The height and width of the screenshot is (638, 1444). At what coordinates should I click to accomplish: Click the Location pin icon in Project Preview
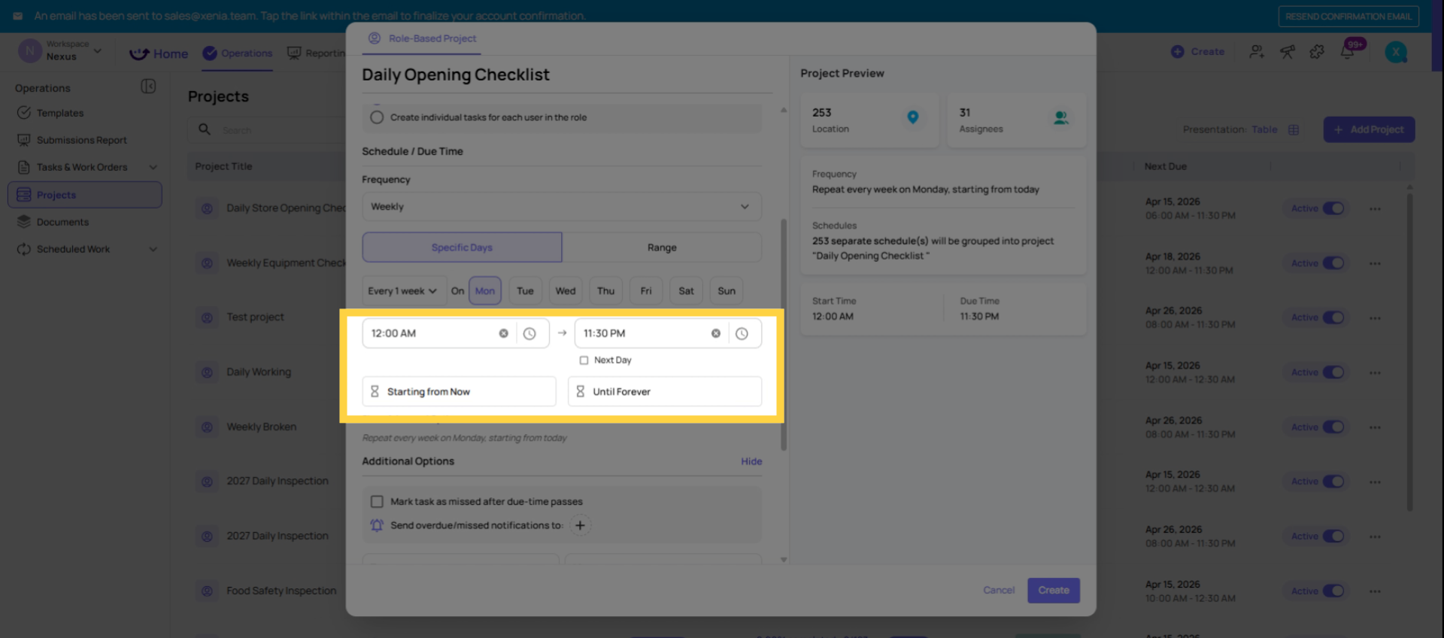(912, 117)
